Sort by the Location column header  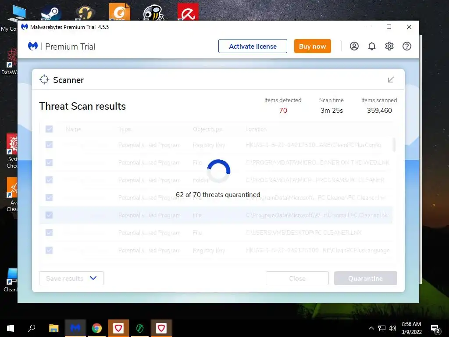tap(256, 129)
